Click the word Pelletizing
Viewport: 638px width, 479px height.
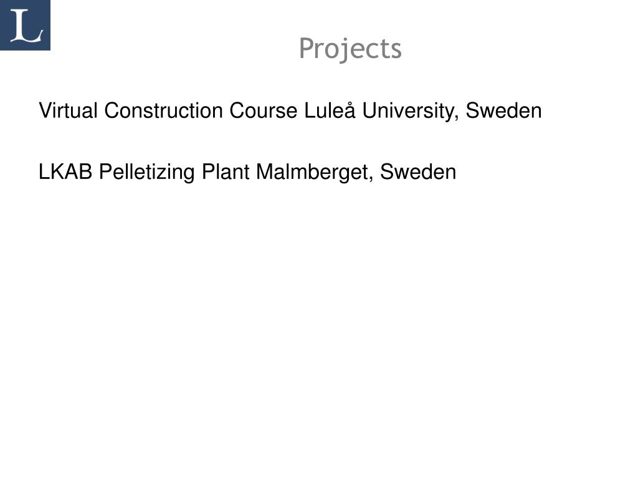click(x=147, y=173)
